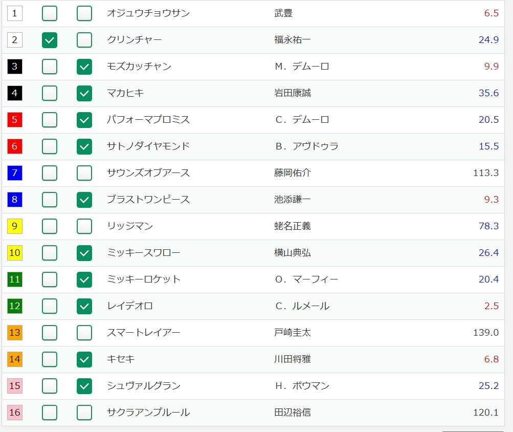Click the orange number 13 badge

15,333
